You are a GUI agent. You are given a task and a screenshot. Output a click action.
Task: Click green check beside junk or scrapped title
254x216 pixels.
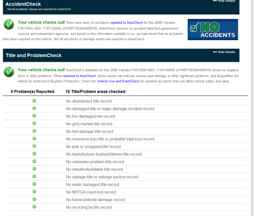[34, 146]
